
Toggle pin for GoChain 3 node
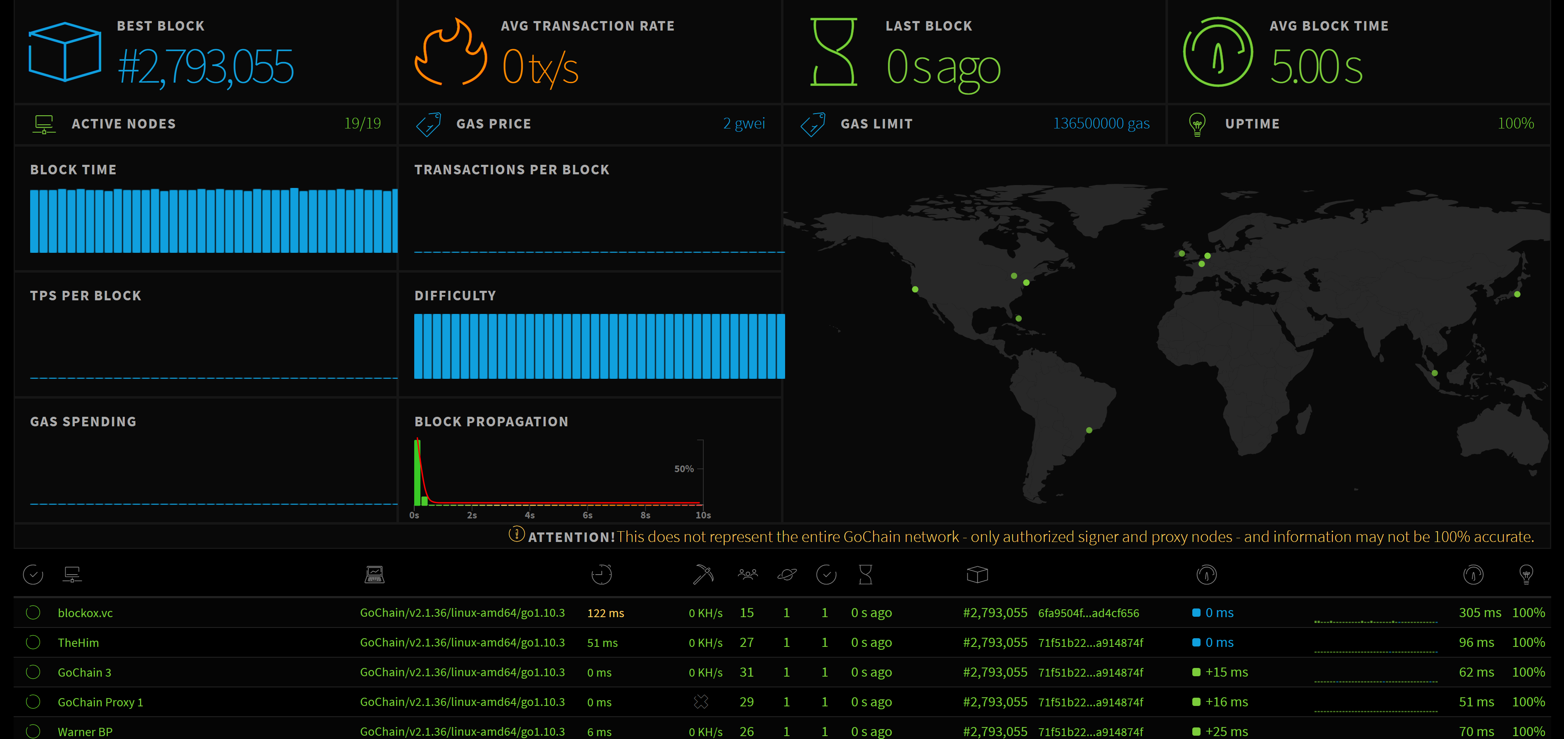[x=33, y=672]
